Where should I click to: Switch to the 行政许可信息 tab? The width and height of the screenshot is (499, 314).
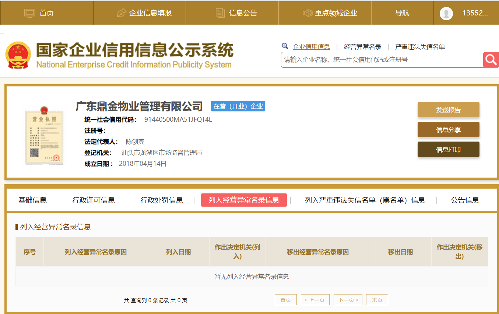pyautogui.click(x=94, y=200)
